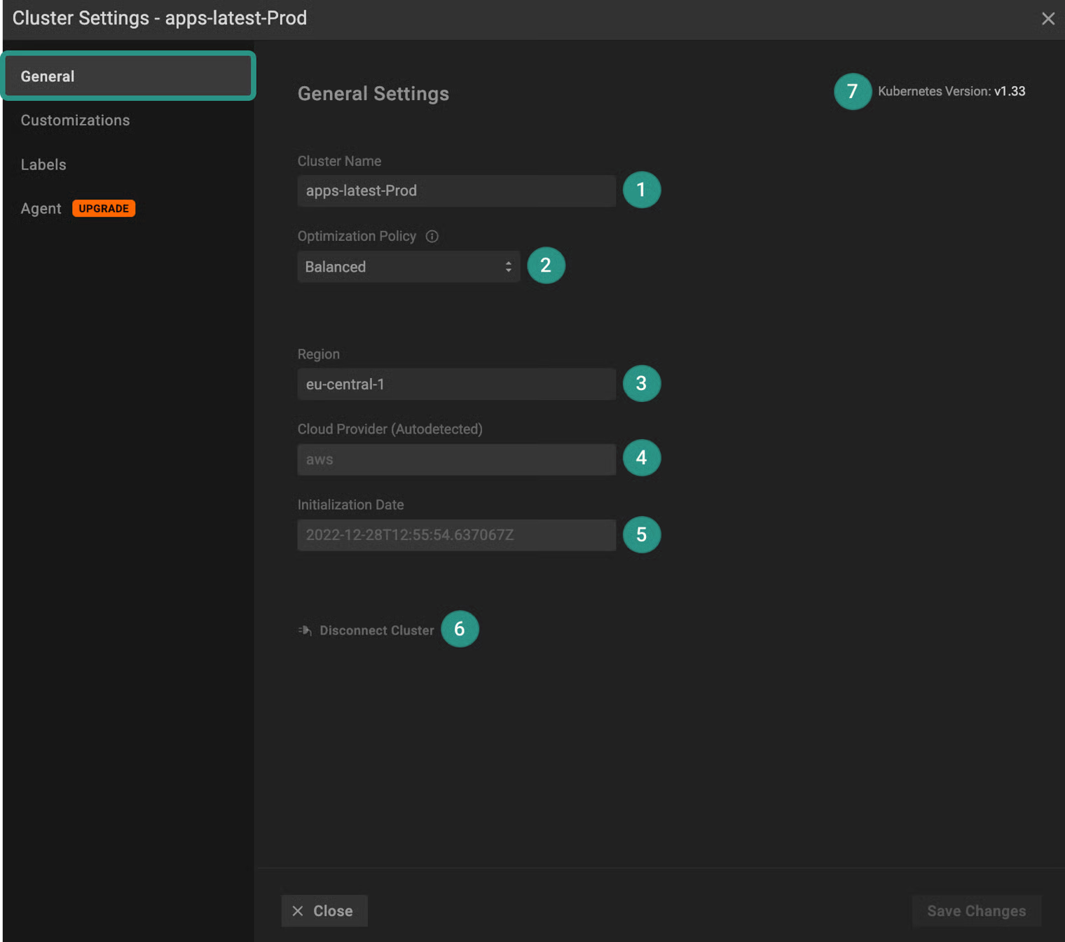Open the Labels tab

pos(43,165)
